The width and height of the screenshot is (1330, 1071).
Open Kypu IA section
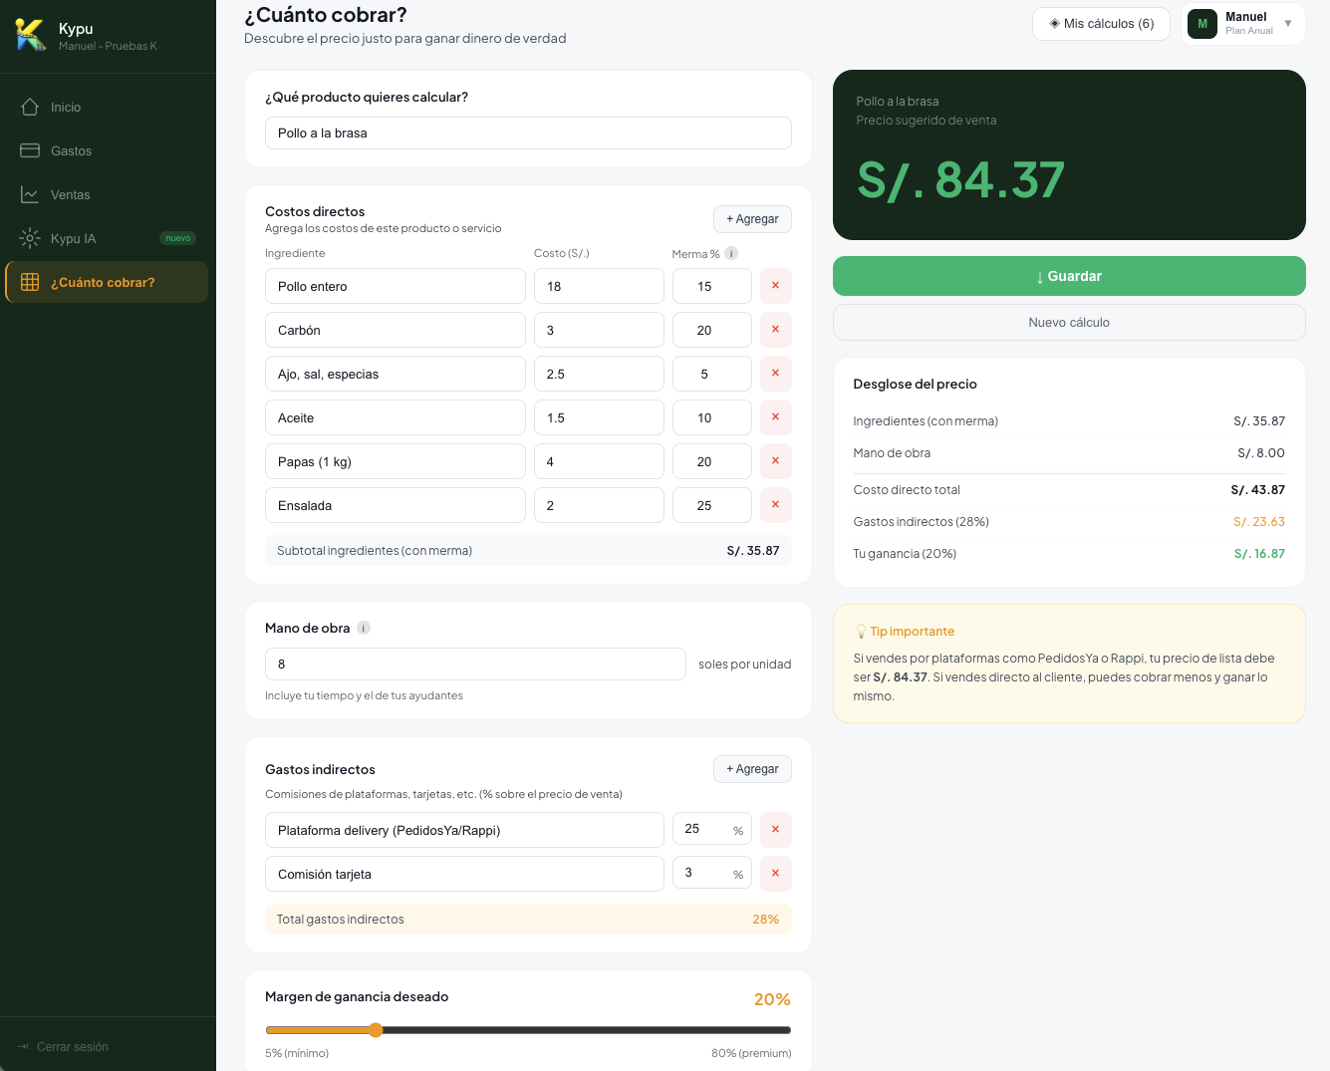pos(107,238)
